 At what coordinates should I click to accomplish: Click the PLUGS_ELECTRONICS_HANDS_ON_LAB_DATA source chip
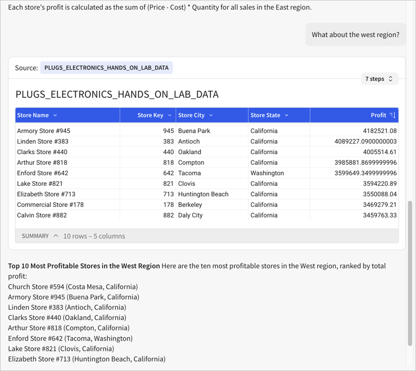(106, 68)
